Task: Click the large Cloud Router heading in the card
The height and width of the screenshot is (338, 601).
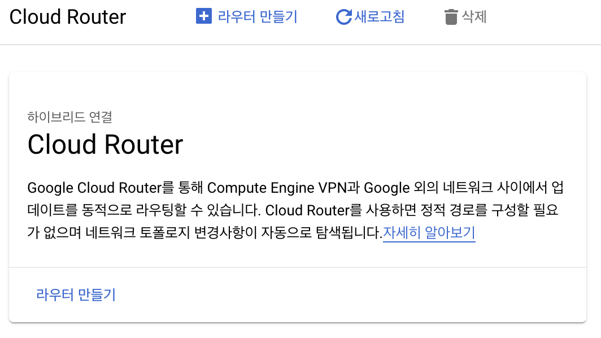Action: pos(106,145)
